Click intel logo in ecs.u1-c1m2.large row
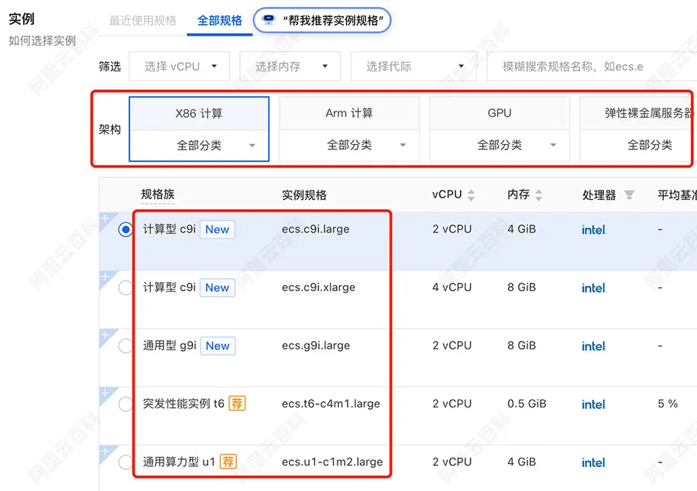This screenshot has width=697, height=491. [594, 462]
